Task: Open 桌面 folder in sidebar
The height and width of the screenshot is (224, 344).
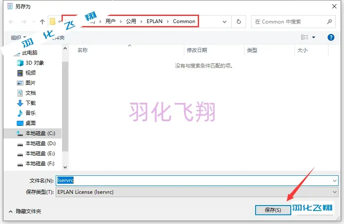Action: coord(31,123)
